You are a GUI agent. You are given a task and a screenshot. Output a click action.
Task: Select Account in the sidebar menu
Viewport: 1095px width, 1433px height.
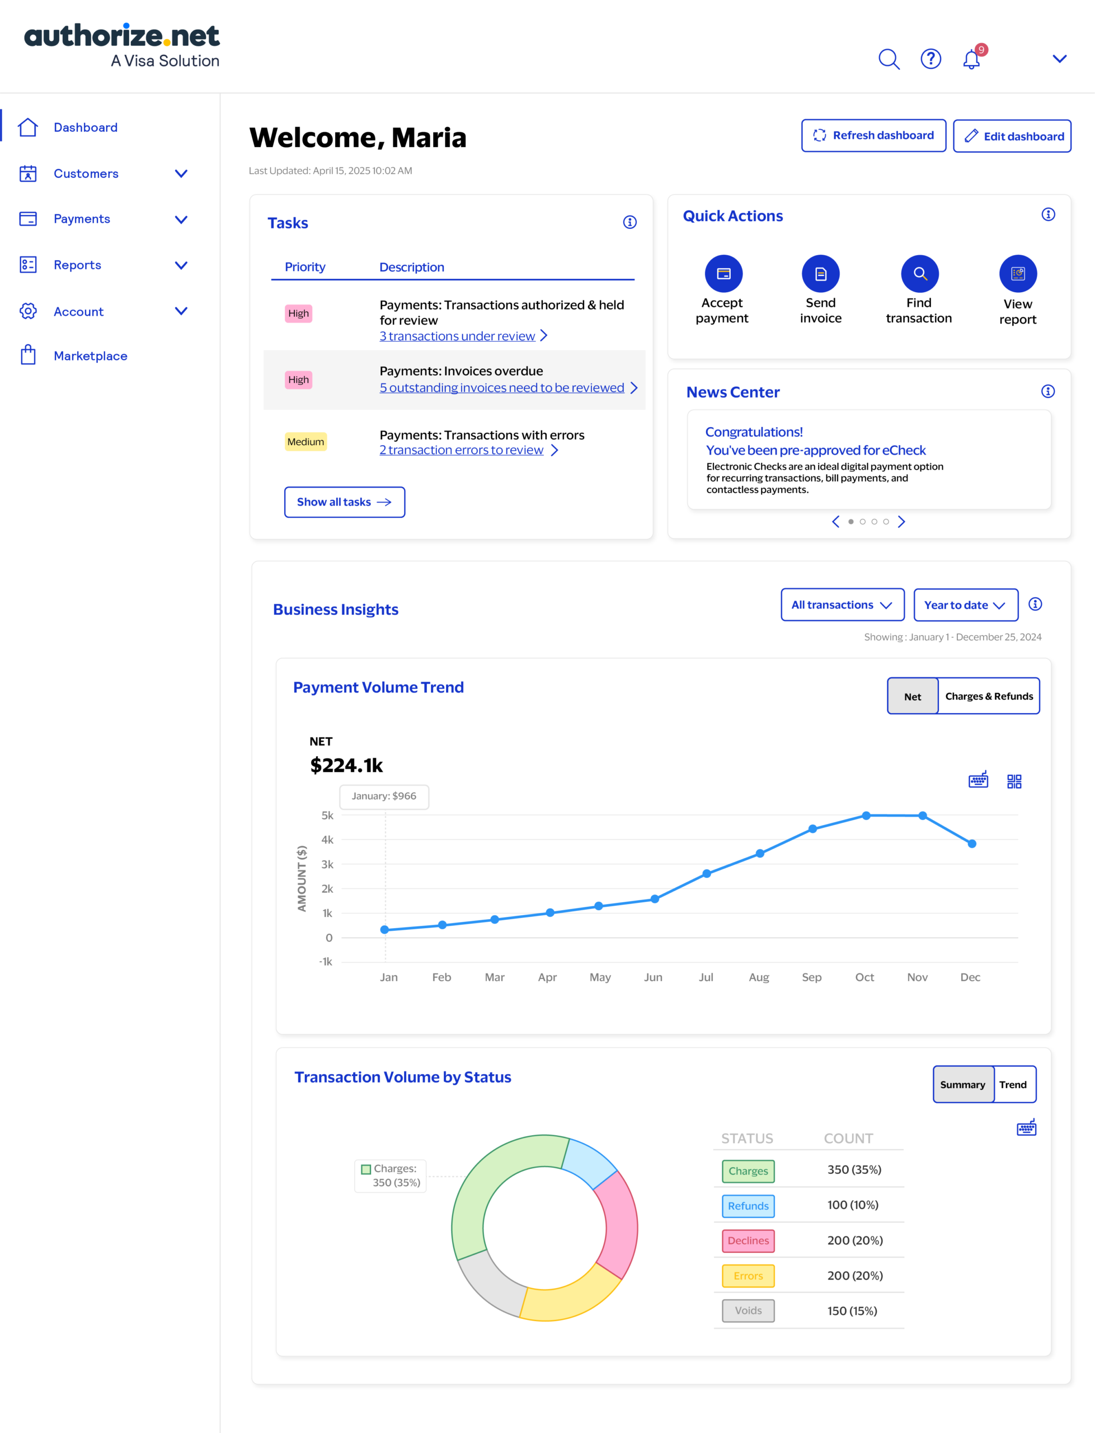78,312
